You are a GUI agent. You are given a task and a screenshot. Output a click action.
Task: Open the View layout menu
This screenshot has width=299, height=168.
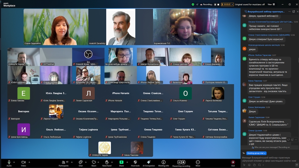[271, 4]
